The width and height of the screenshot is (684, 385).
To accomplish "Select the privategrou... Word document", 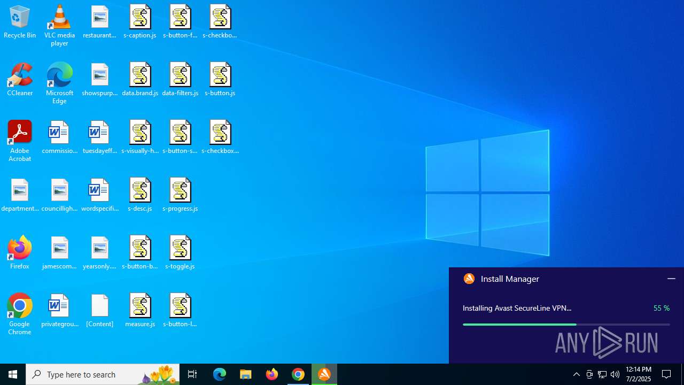I will [59, 311].
